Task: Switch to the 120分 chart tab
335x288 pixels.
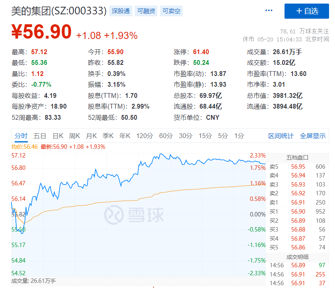Action: [145, 136]
